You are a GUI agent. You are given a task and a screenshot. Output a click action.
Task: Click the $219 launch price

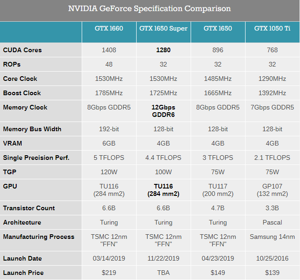pos(109,273)
